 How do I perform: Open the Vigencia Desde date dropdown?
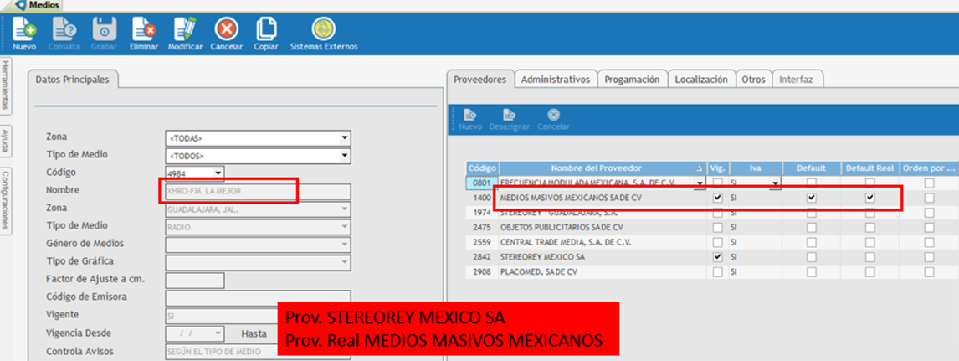[x=218, y=333]
